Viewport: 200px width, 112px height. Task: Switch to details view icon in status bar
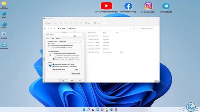coord(156,81)
